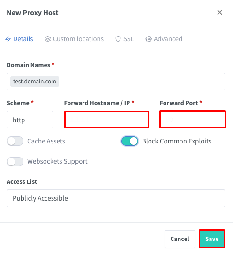Select the Details tab label
Image resolution: width=233 pixels, height=255 pixels.
pyautogui.click(x=23, y=39)
